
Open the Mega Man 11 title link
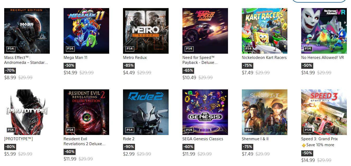[x=75, y=58]
